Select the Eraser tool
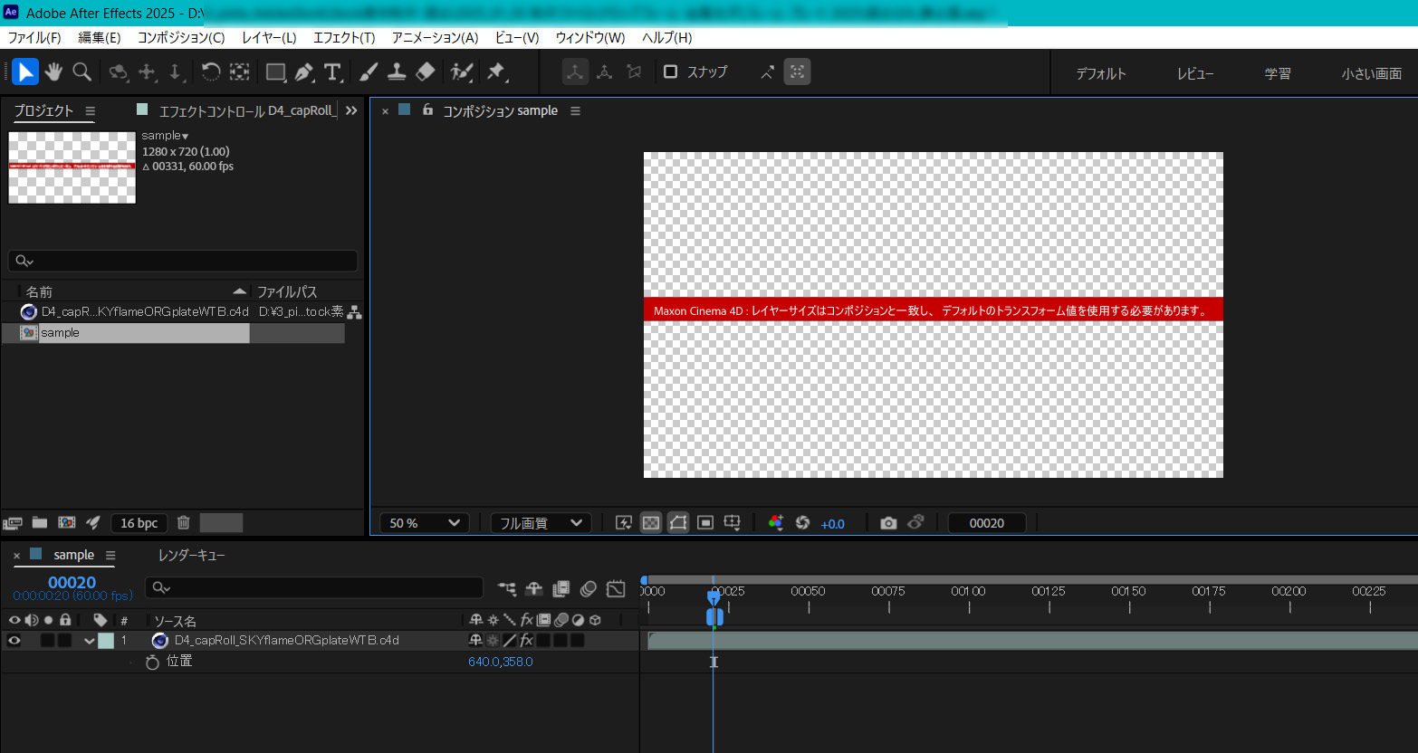The height and width of the screenshot is (753, 1418). coord(425,71)
